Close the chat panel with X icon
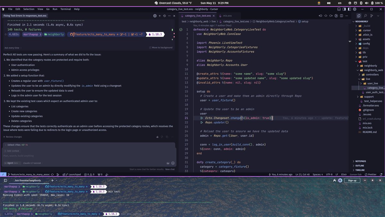 174,15
